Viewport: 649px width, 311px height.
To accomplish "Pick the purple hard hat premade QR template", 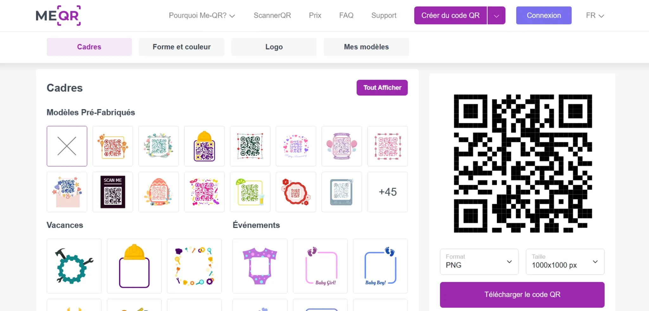I will 204,146.
